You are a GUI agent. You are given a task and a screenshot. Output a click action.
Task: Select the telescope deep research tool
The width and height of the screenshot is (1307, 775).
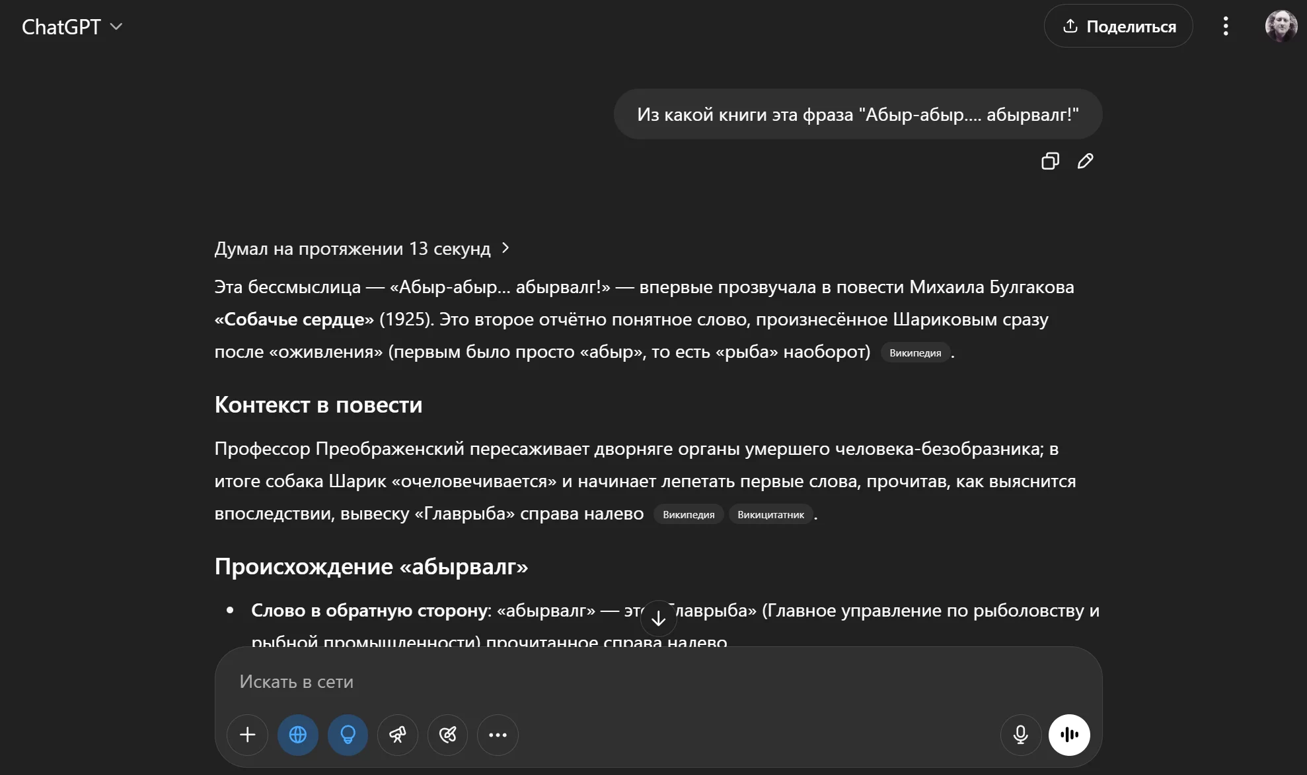[398, 735]
